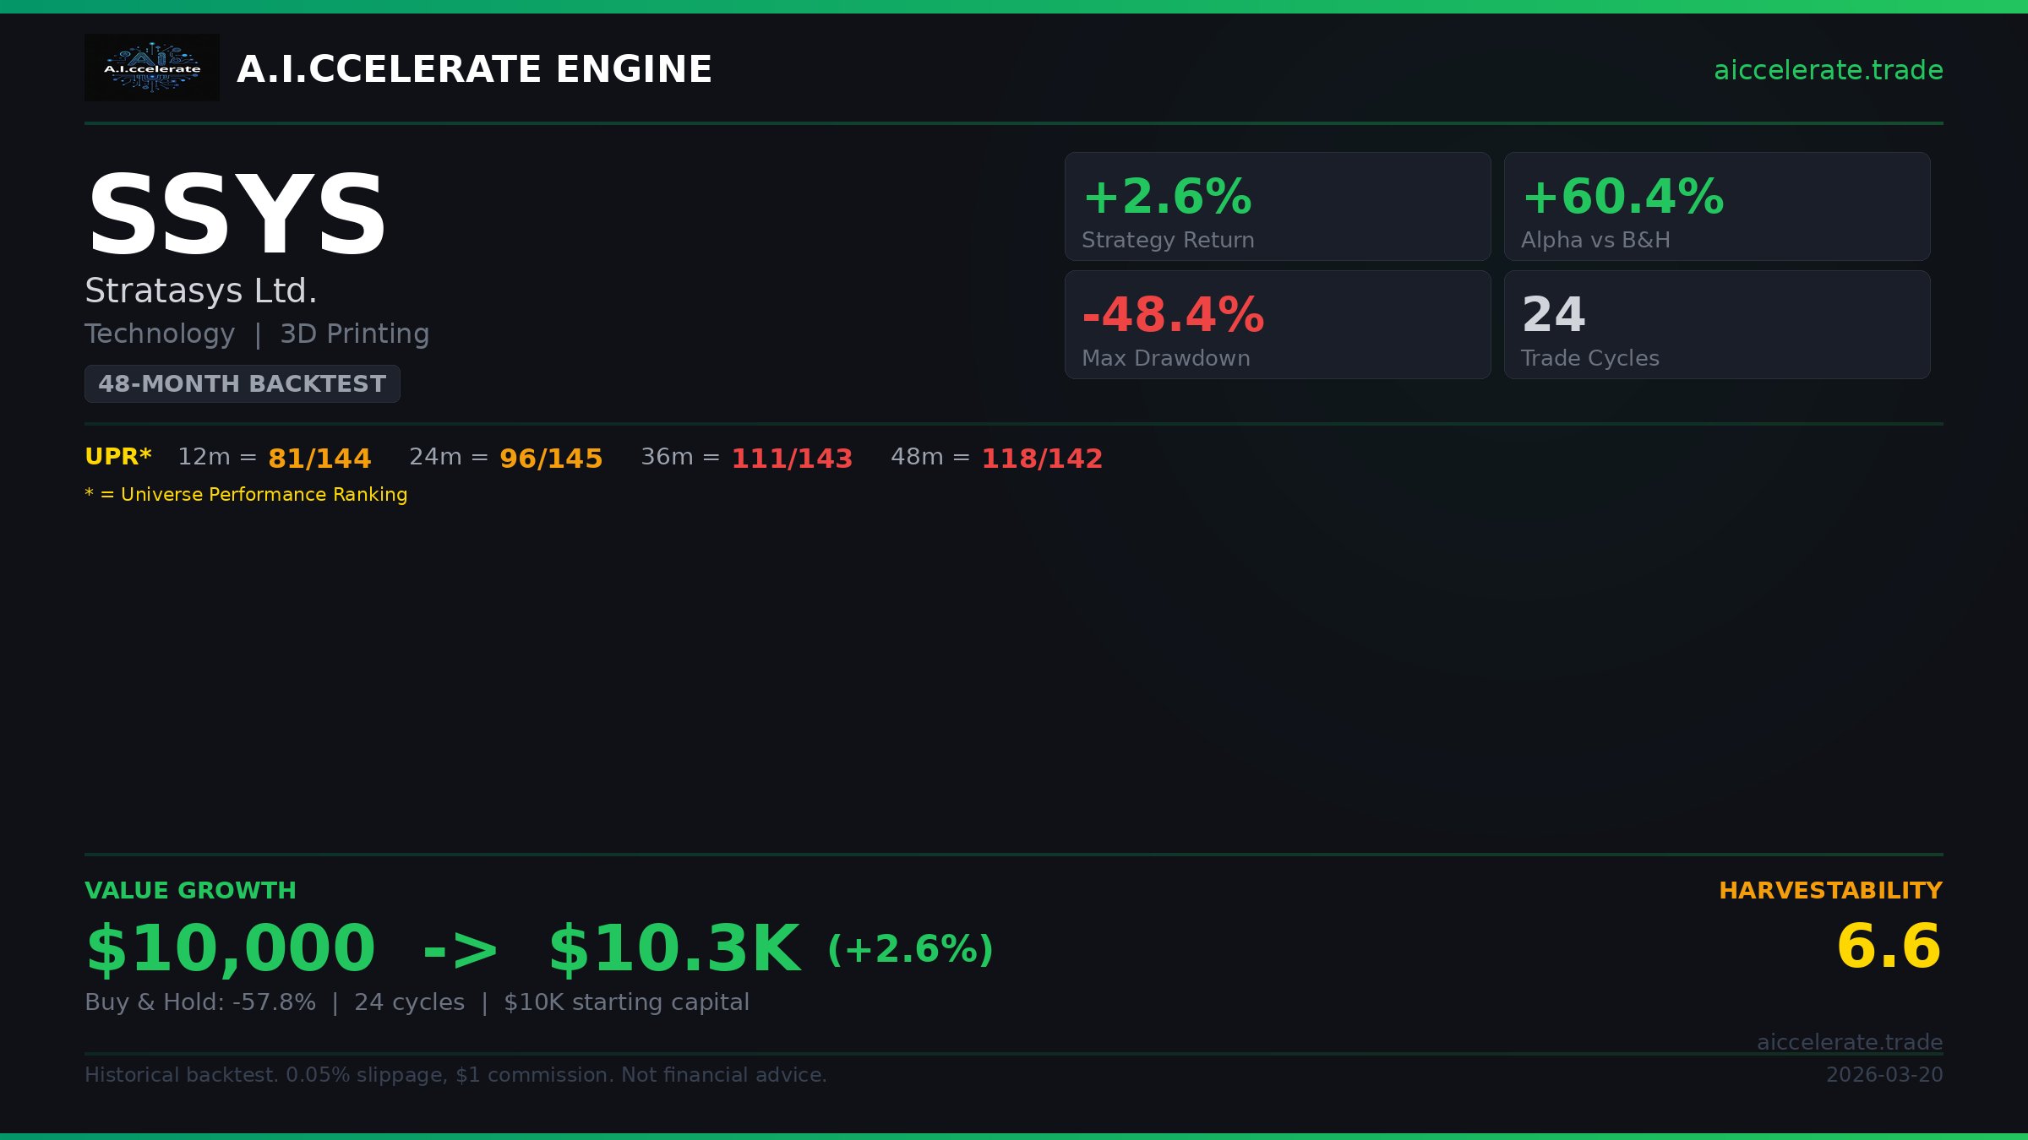The height and width of the screenshot is (1140, 2028).
Task: Select the Strategy Return card
Action: click(1277, 207)
